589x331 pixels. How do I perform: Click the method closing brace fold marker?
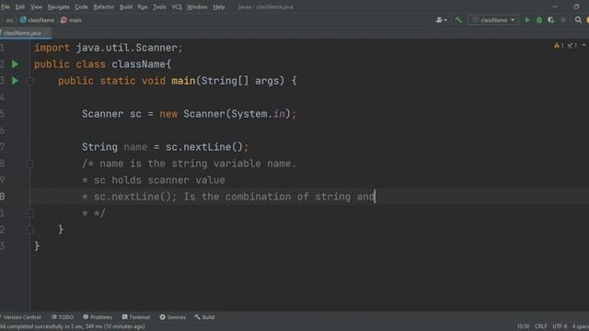(30, 230)
